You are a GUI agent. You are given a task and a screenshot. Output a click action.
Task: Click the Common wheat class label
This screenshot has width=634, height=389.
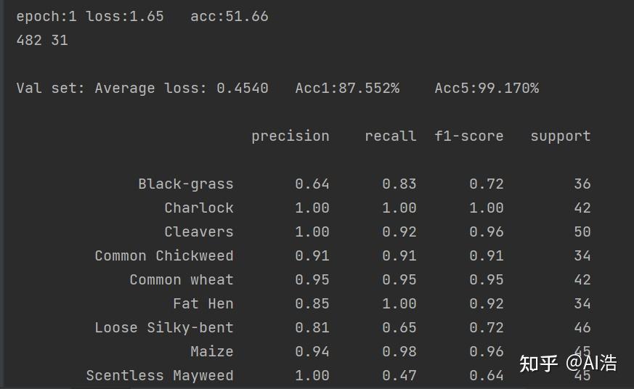pos(182,279)
